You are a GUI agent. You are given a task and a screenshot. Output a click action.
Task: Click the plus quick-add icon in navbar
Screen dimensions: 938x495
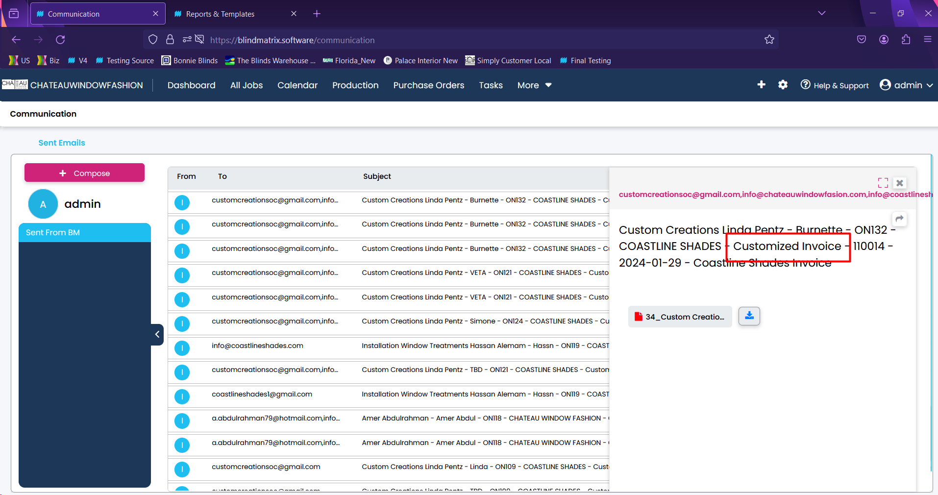coord(761,85)
